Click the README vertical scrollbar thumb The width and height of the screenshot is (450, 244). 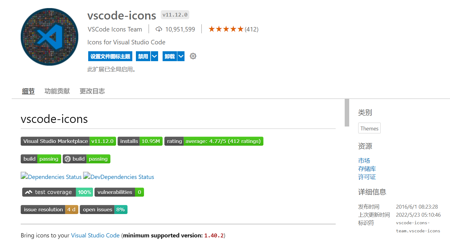[347, 113]
